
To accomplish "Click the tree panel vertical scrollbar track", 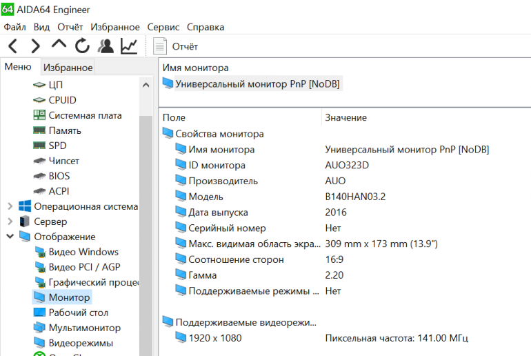I will click(146, 237).
